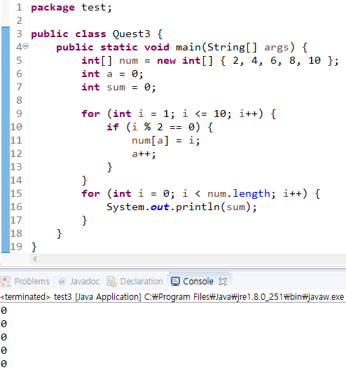Click the Javadoc @ icon

62,282
